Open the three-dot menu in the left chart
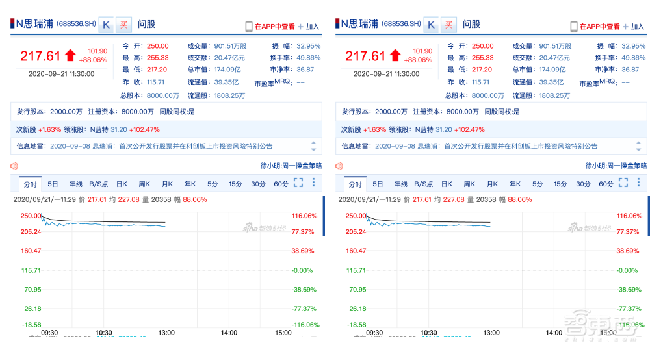The height and width of the screenshot is (354, 650). point(313,183)
